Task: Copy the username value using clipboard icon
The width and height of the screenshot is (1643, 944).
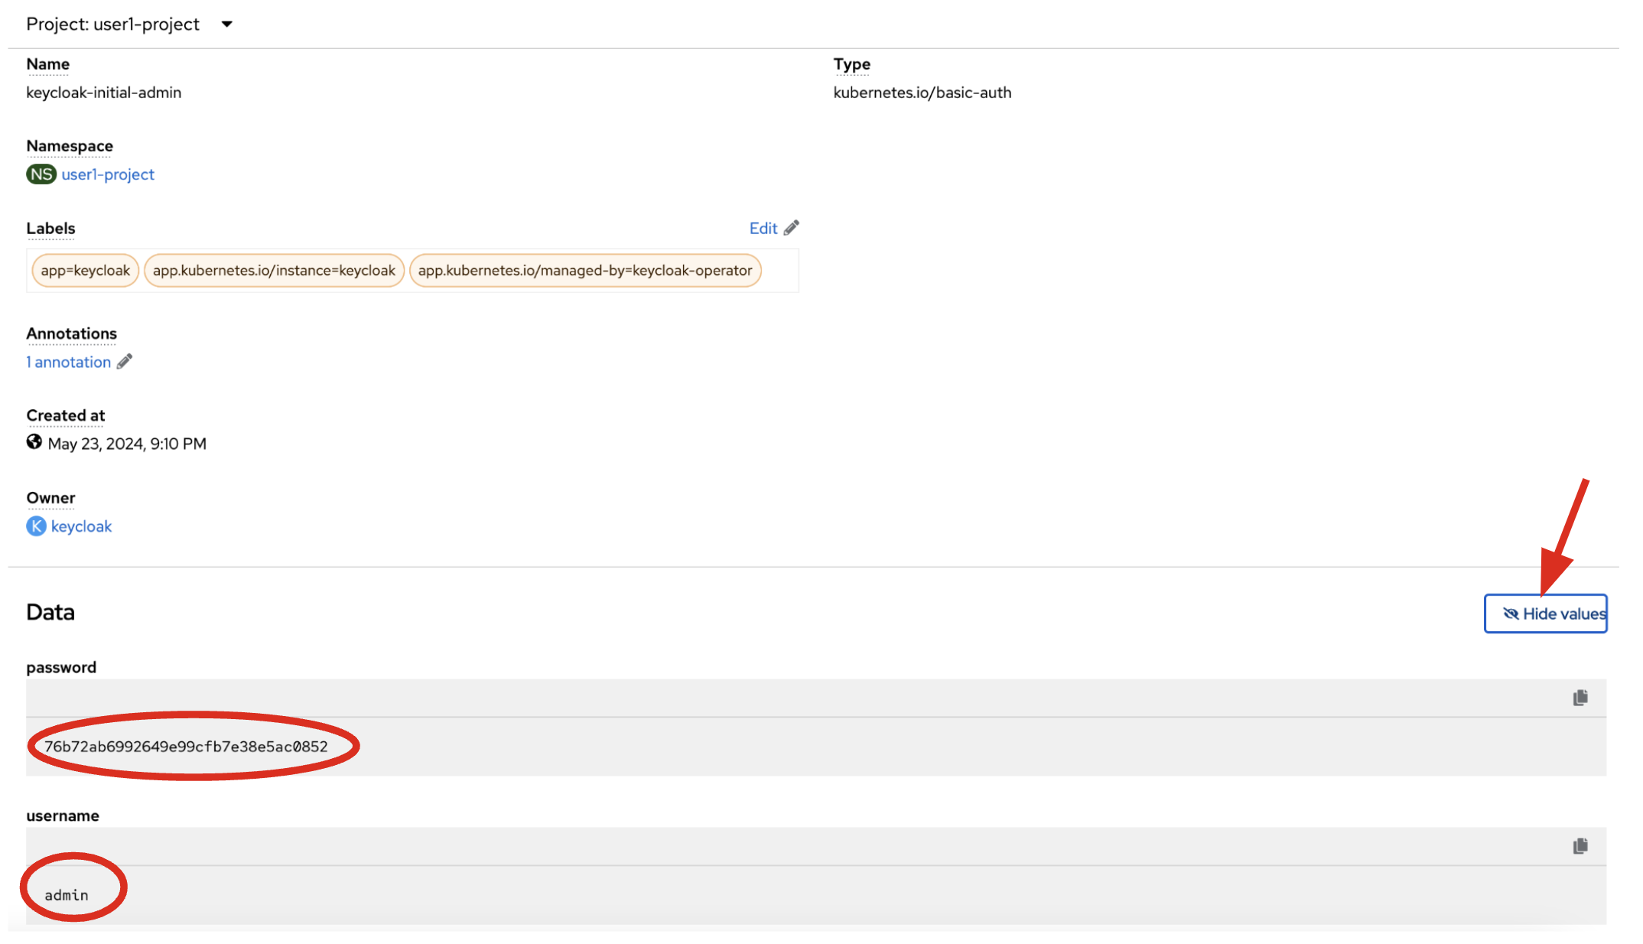Action: pyautogui.click(x=1580, y=846)
